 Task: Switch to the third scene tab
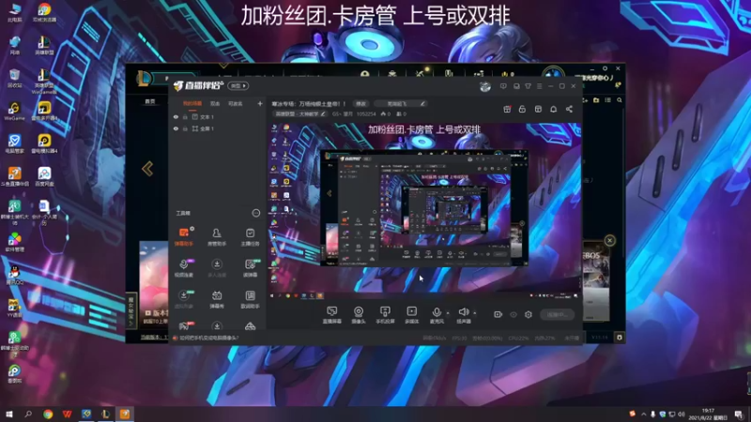tap(236, 103)
